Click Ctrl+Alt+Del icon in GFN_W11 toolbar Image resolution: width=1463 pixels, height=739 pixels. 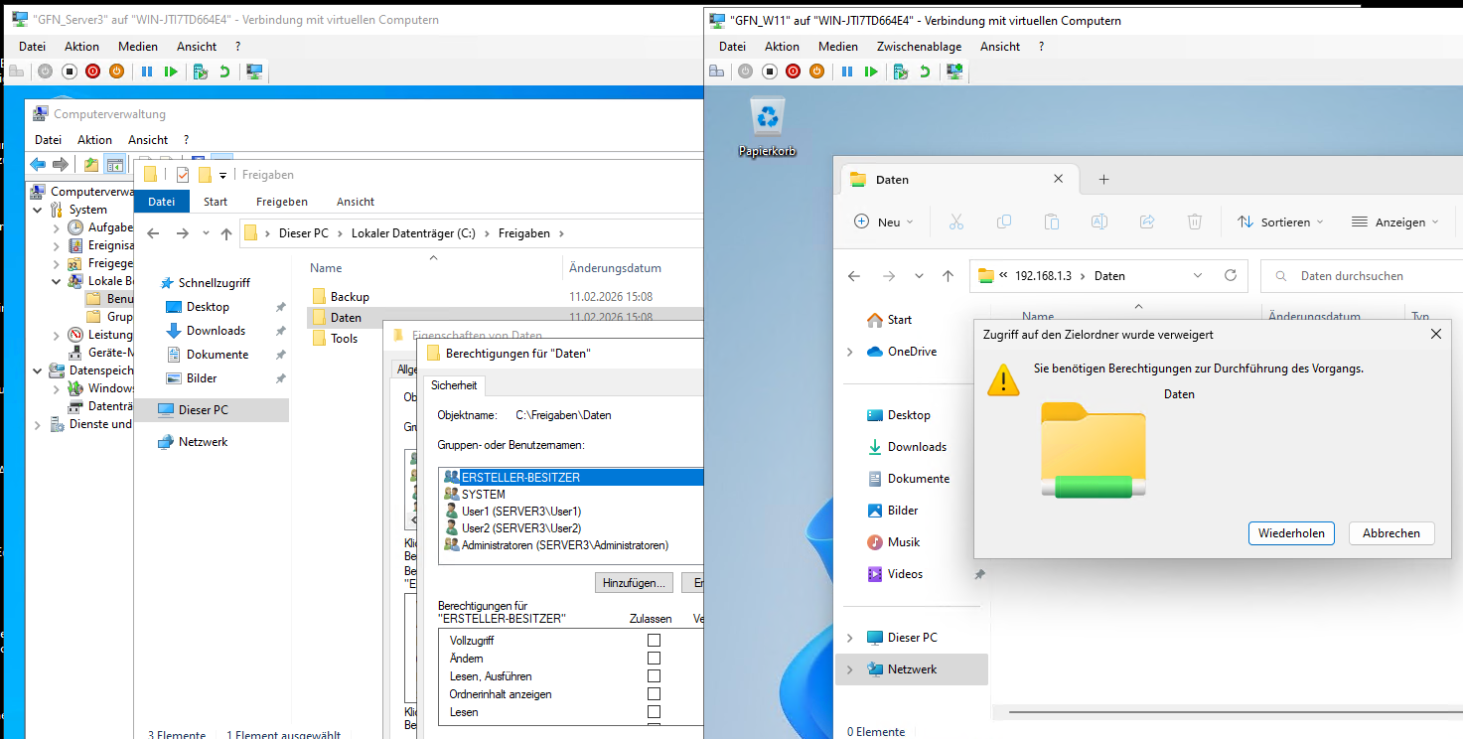pyautogui.click(x=717, y=72)
